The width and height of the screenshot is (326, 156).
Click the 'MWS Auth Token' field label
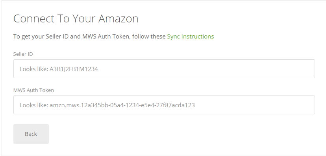click(x=33, y=90)
